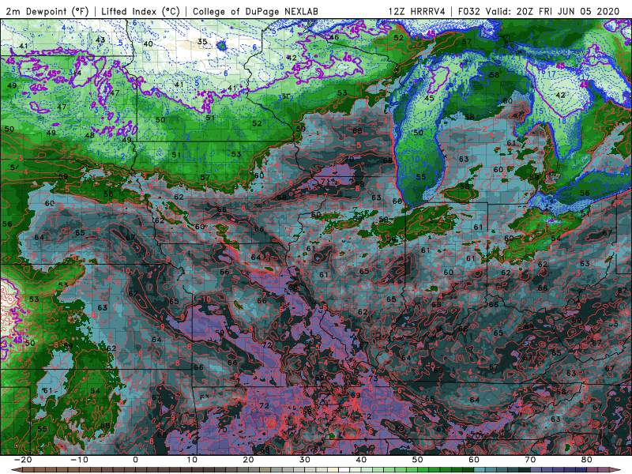Click the '35' dewpoint value on the map
The height and width of the screenshot is (474, 632).
coord(202,42)
